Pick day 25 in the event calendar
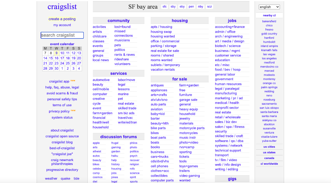 pyautogui.click(x=68, y=63)
